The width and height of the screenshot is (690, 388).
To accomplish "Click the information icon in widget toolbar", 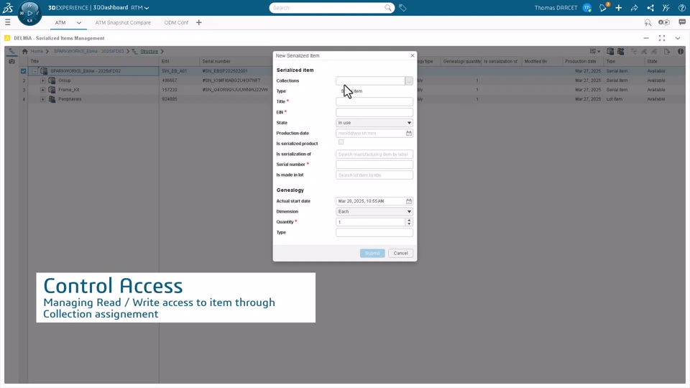I will coord(681,52).
